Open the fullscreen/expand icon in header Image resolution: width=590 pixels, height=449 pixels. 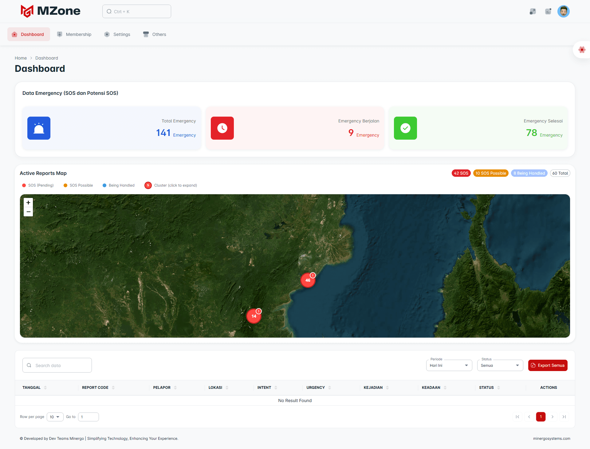[x=533, y=11]
